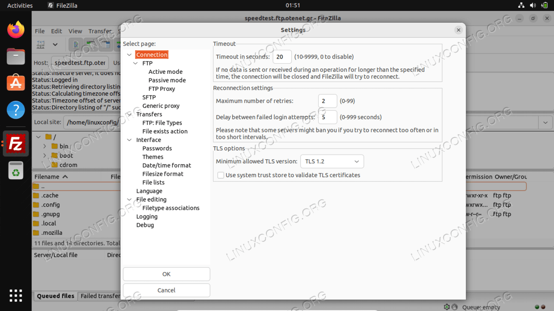Select the Logging settings page
Image resolution: width=554 pixels, height=311 pixels.
pyautogui.click(x=147, y=216)
